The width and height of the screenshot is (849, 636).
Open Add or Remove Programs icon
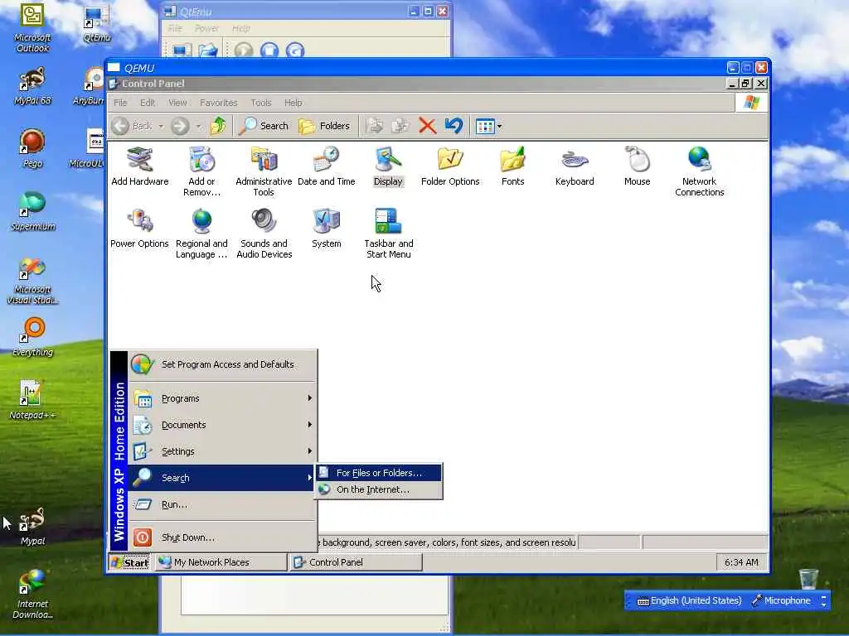point(201,171)
